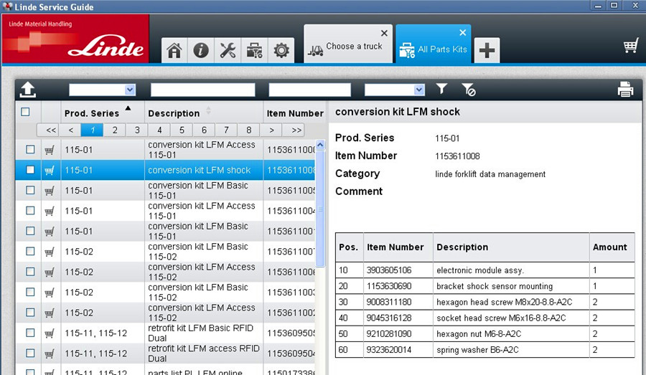Add retrofit kit LFM Basic RFID Dual to cart
Image resolution: width=646 pixels, height=375 pixels.
point(50,333)
